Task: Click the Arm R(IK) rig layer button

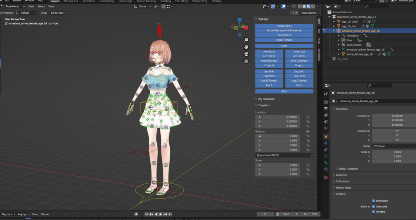Action: pos(269,52)
